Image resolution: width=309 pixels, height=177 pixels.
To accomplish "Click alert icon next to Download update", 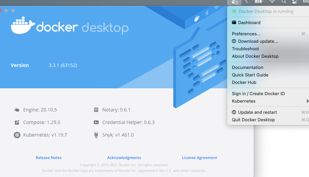I will coord(234,41).
